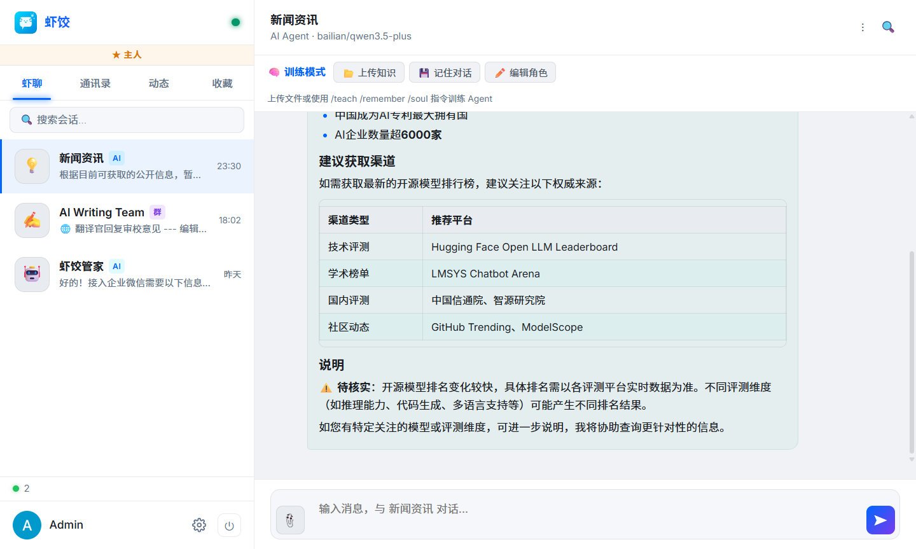Click the 虾饺 app logo icon

click(26, 22)
